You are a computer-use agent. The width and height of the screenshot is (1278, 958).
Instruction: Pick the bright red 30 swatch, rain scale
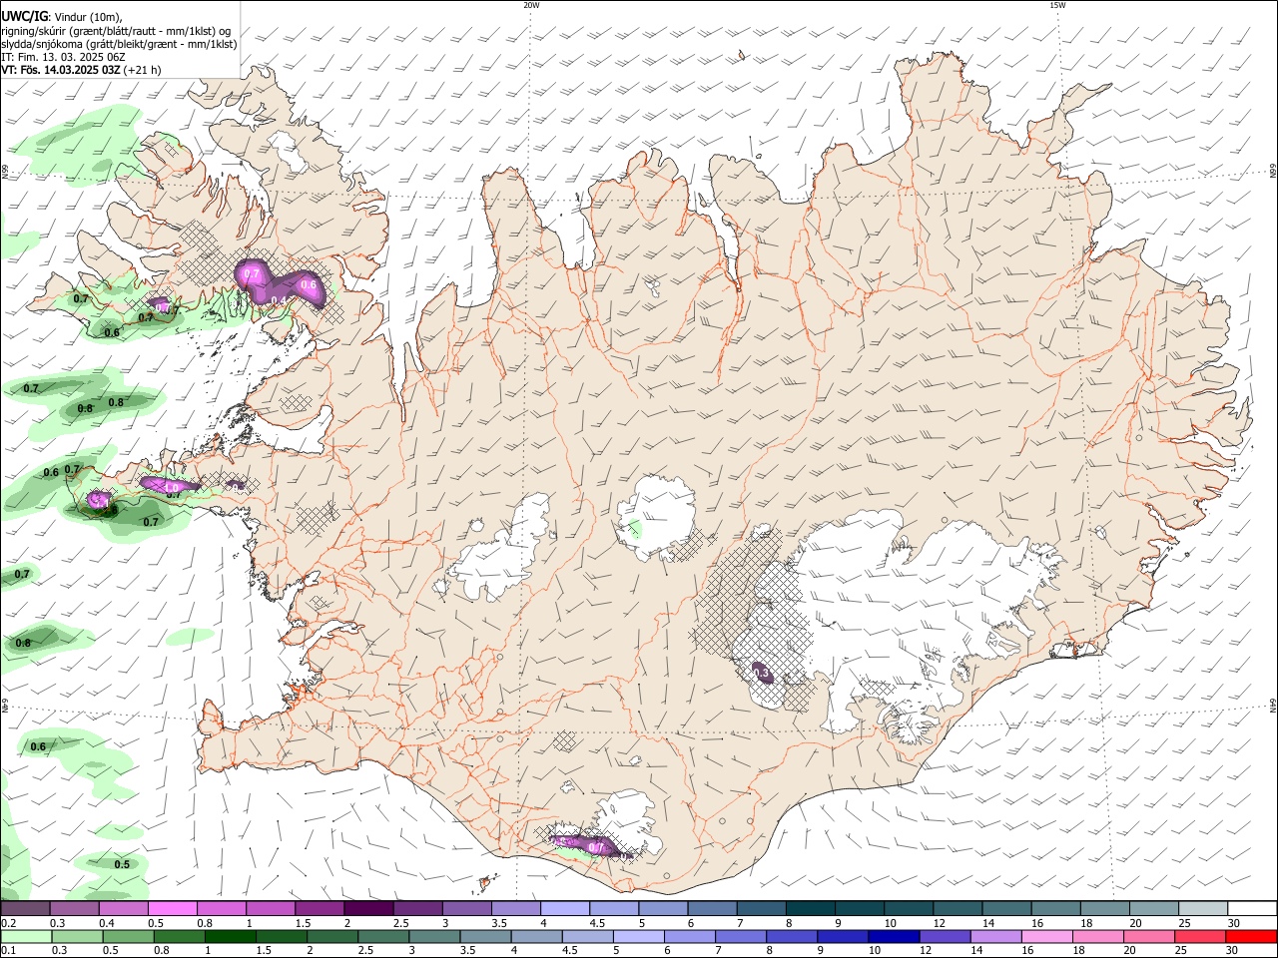click(1252, 936)
